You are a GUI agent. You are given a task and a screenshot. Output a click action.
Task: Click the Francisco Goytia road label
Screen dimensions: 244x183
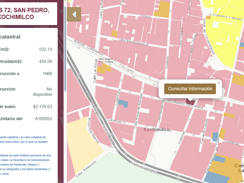point(143,168)
